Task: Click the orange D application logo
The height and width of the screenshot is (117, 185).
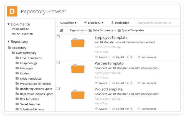Action: pyautogui.click(x=12, y=11)
